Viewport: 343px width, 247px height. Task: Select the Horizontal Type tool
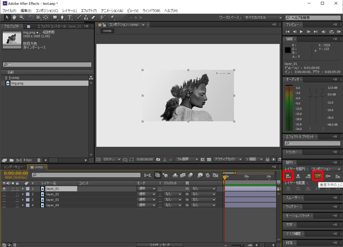tap(69, 17)
